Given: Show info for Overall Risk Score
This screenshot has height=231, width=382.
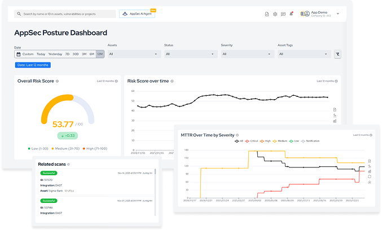Looking at the screenshot, I should (x=57, y=81).
